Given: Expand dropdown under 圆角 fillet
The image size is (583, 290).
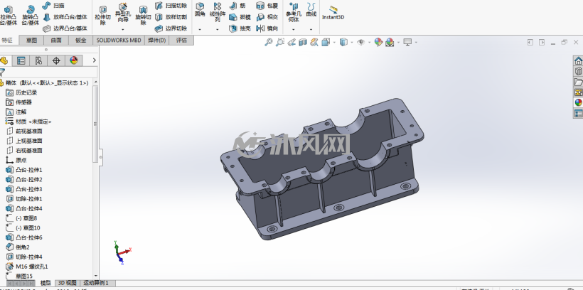Looking at the screenshot, I should [x=200, y=29].
